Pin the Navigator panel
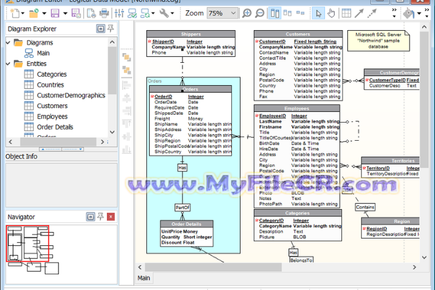 tap(100, 217)
